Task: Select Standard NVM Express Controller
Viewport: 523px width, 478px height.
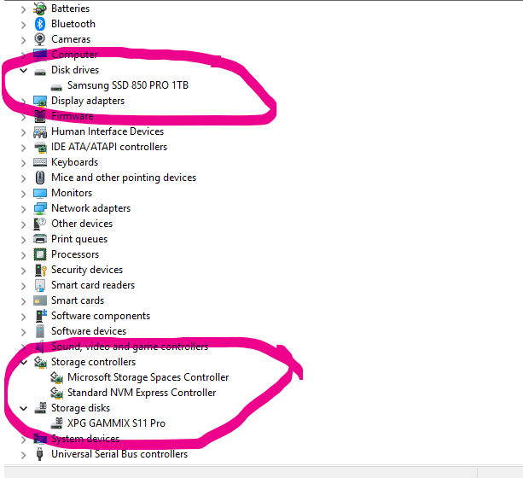Action: 142,393
